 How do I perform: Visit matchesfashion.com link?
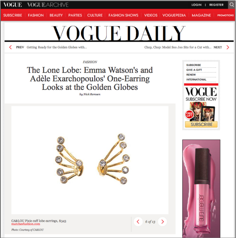point(25,224)
